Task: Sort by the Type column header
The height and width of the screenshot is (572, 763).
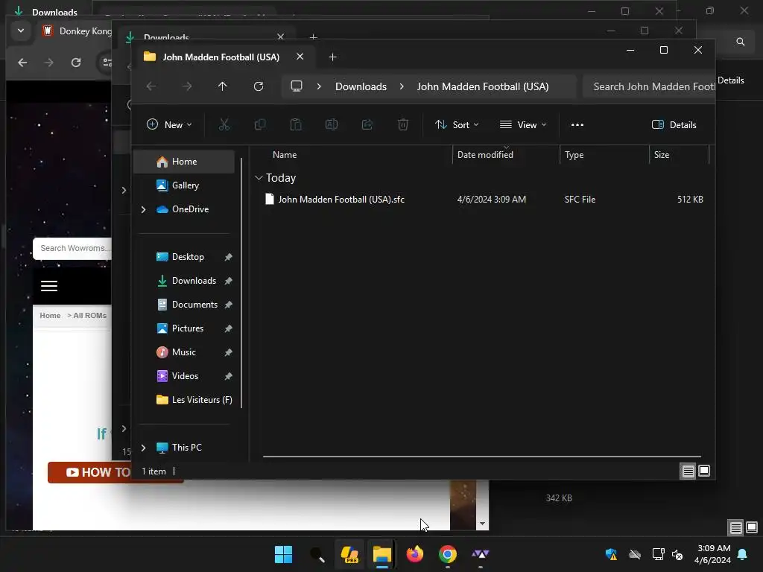Action: (x=574, y=155)
